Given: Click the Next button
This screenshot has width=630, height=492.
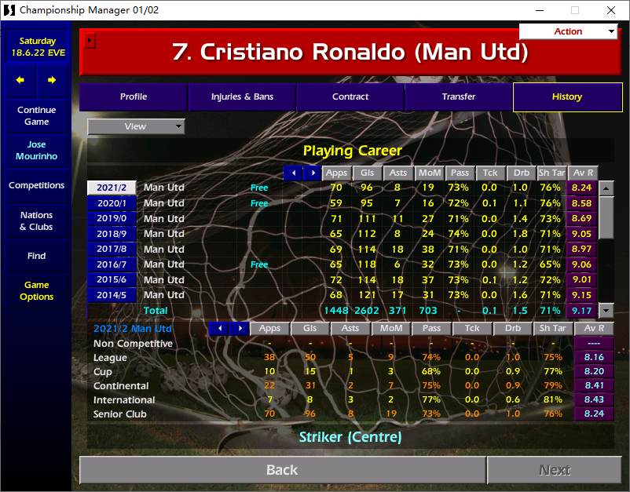Looking at the screenshot, I should pos(555,470).
